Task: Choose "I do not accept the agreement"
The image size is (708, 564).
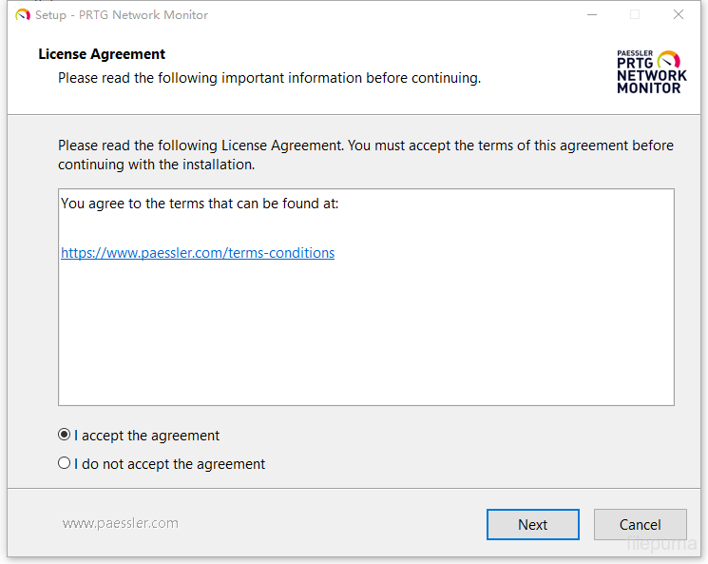Action: point(65,463)
